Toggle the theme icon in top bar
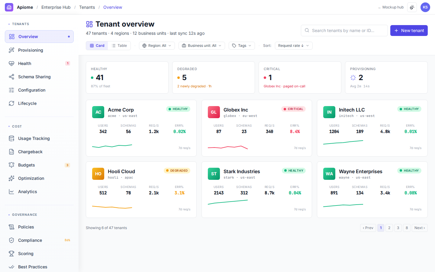This screenshot has width=435, height=272. (412, 7)
